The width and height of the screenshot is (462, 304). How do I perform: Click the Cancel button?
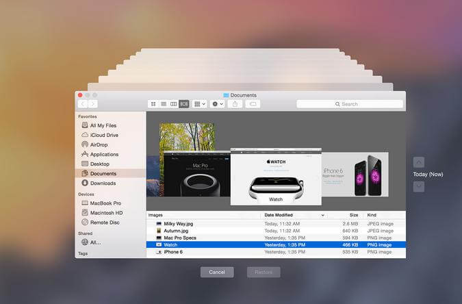pyautogui.click(x=217, y=272)
